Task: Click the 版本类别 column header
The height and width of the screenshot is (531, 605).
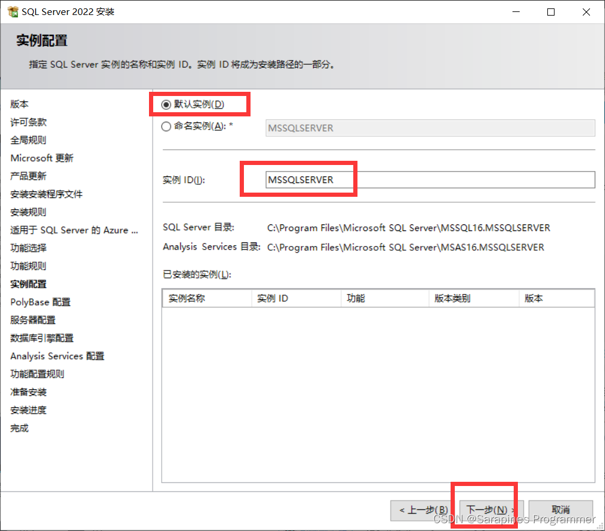Action: pos(474,298)
